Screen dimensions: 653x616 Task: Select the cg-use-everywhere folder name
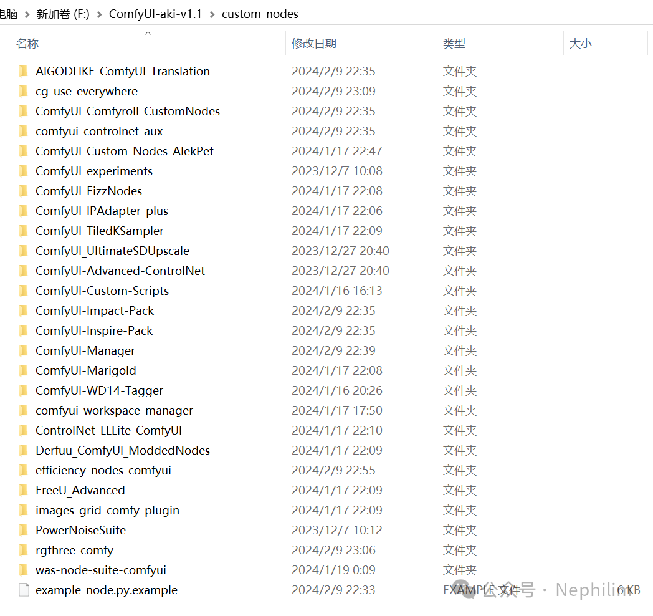[87, 91]
